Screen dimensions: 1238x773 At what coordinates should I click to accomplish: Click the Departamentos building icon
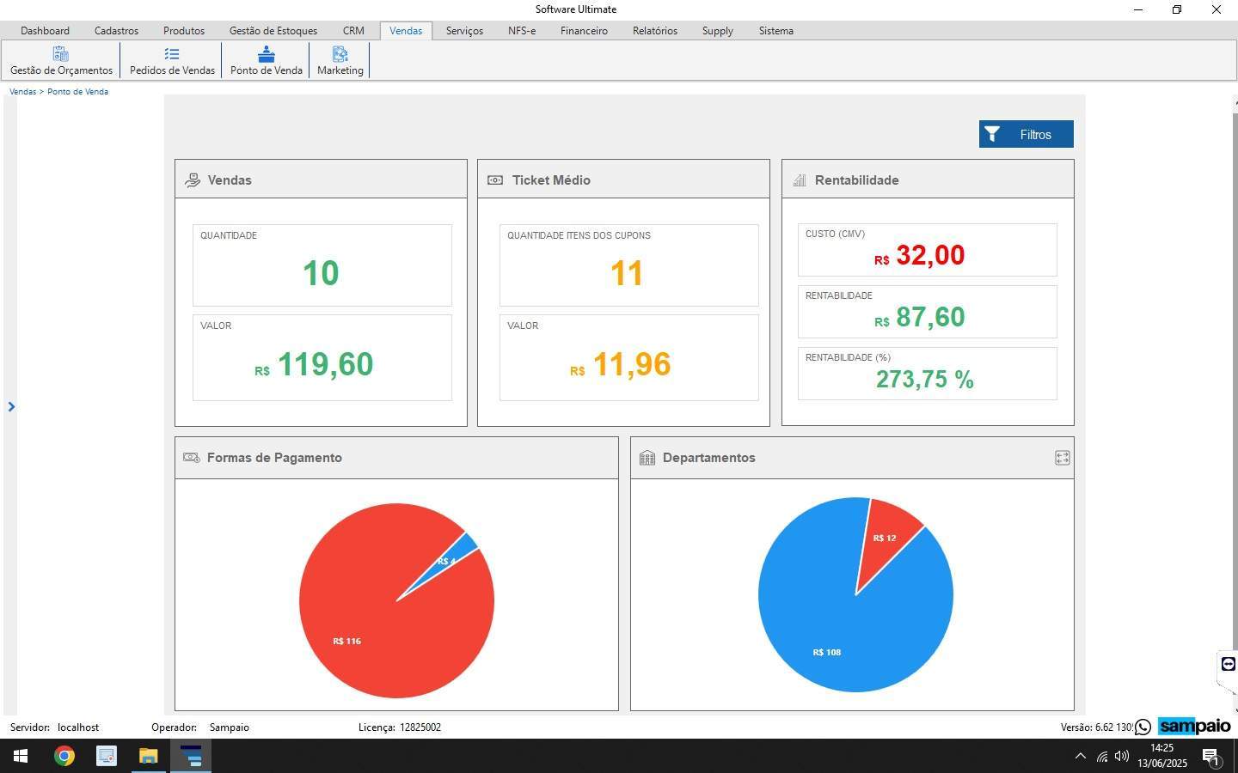(x=647, y=458)
